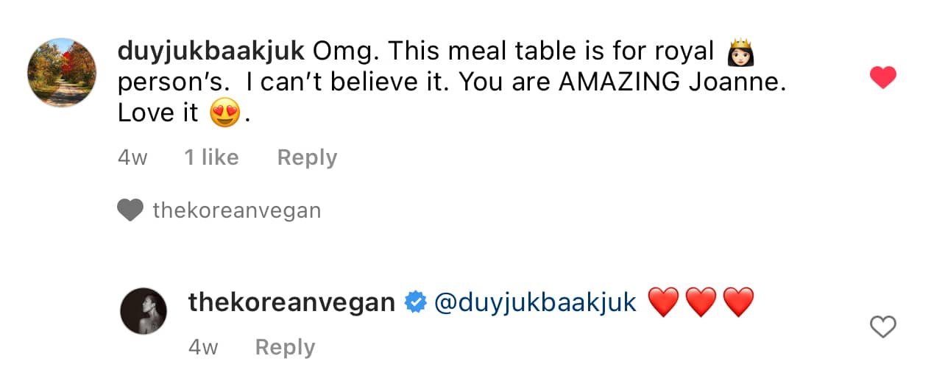Open the @duyjukbaakjuk mention link
945x381 pixels.
tap(535, 302)
